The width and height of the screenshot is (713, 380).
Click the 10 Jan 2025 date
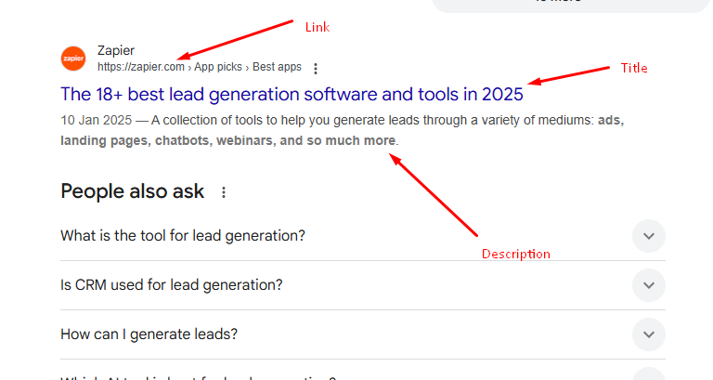93,119
